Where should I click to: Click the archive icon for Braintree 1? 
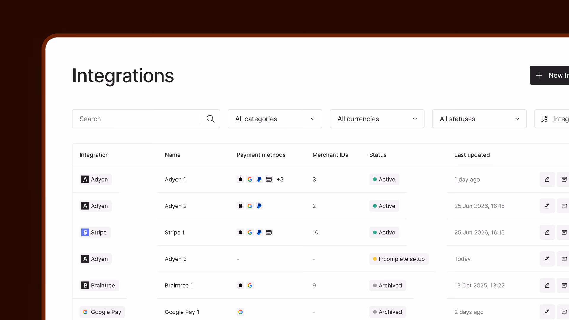564,285
